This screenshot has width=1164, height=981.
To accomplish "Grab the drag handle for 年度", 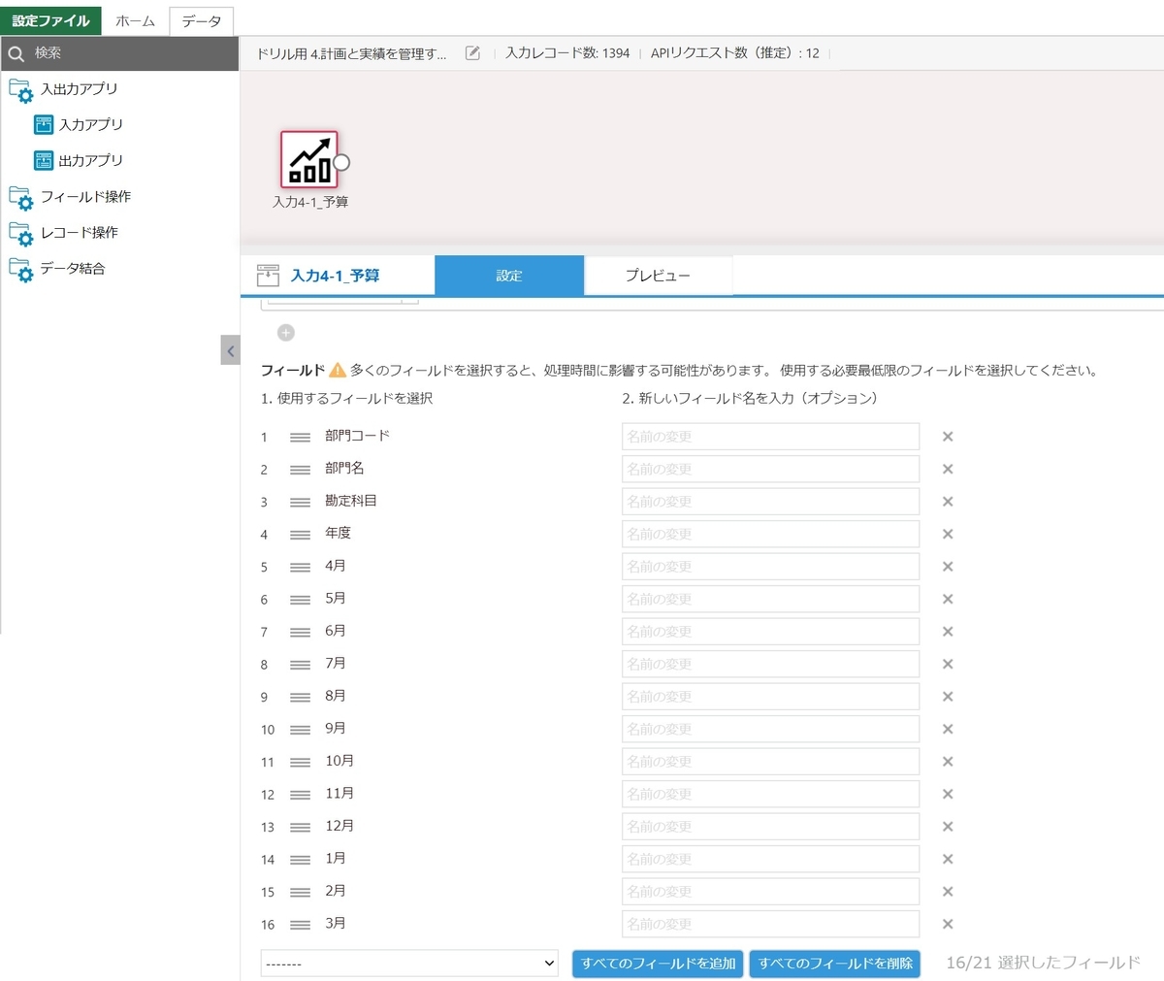I will (x=300, y=535).
